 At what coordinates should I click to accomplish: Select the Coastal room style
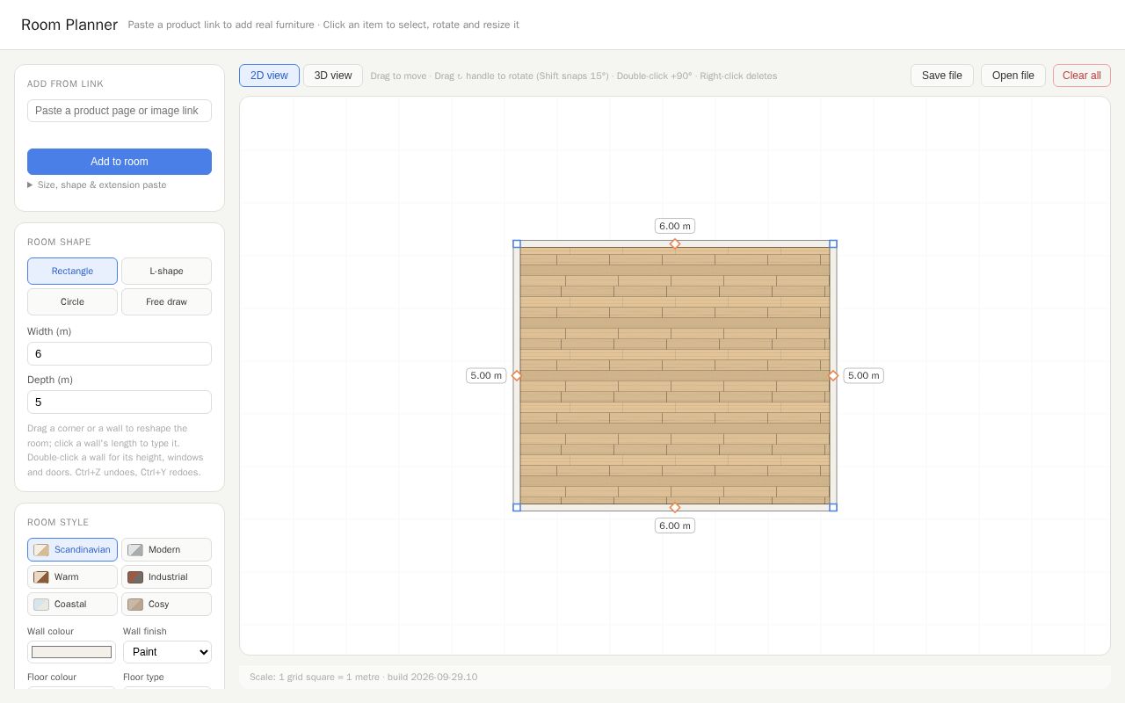pos(72,605)
